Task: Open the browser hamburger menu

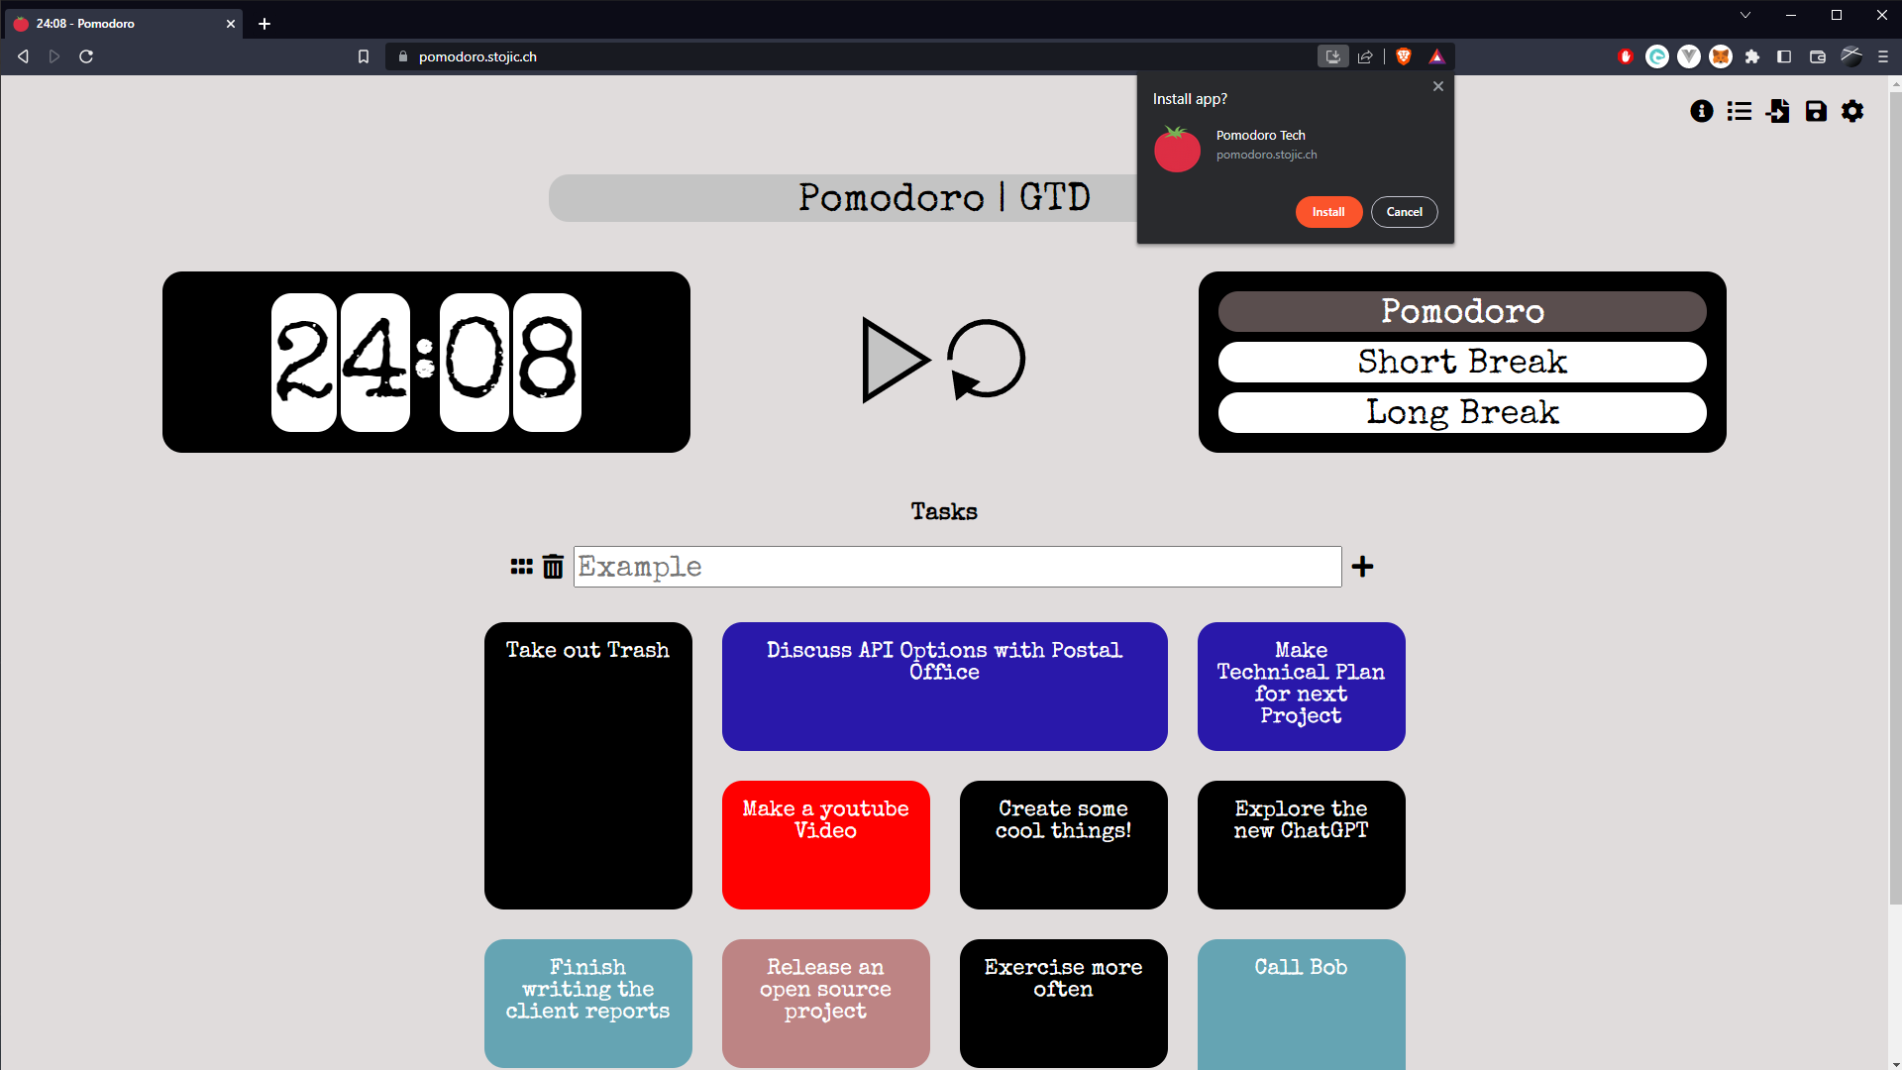Action: pyautogui.click(x=1884, y=56)
